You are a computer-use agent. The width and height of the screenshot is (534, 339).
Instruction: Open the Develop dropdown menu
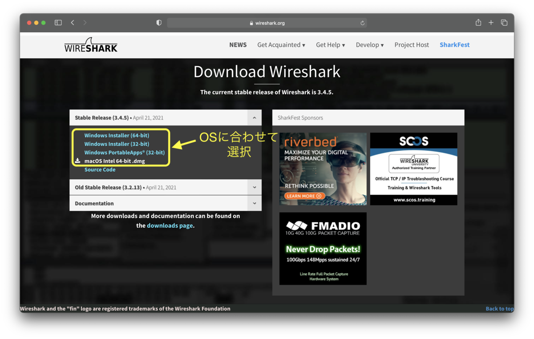click(370, 45)
